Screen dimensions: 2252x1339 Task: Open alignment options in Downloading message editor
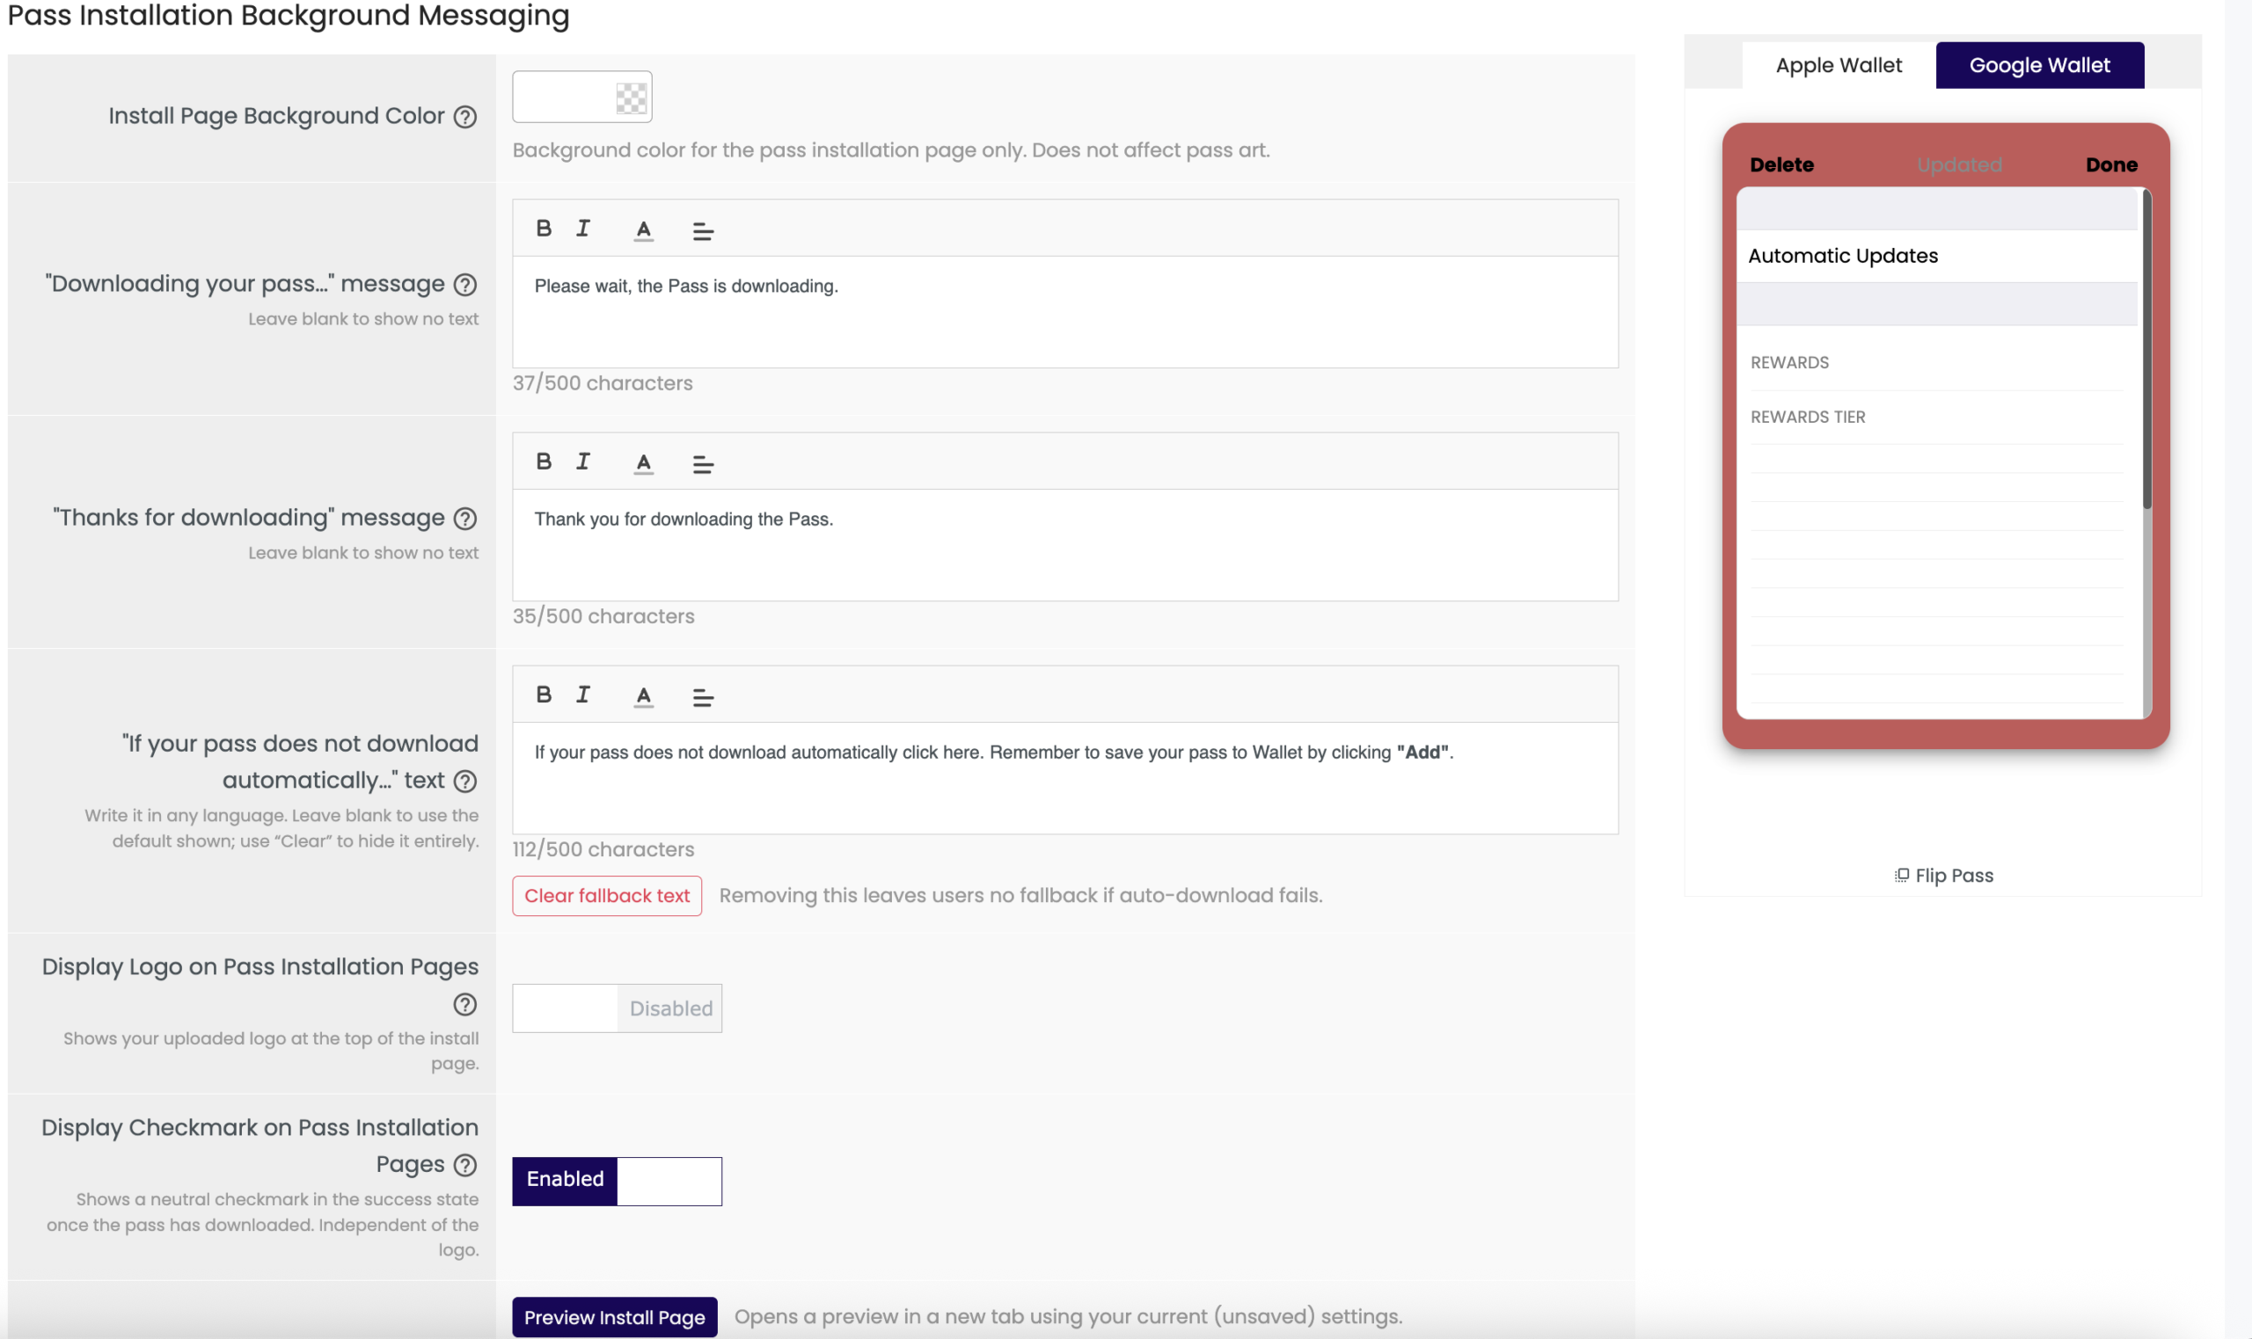tap(702, 231)
